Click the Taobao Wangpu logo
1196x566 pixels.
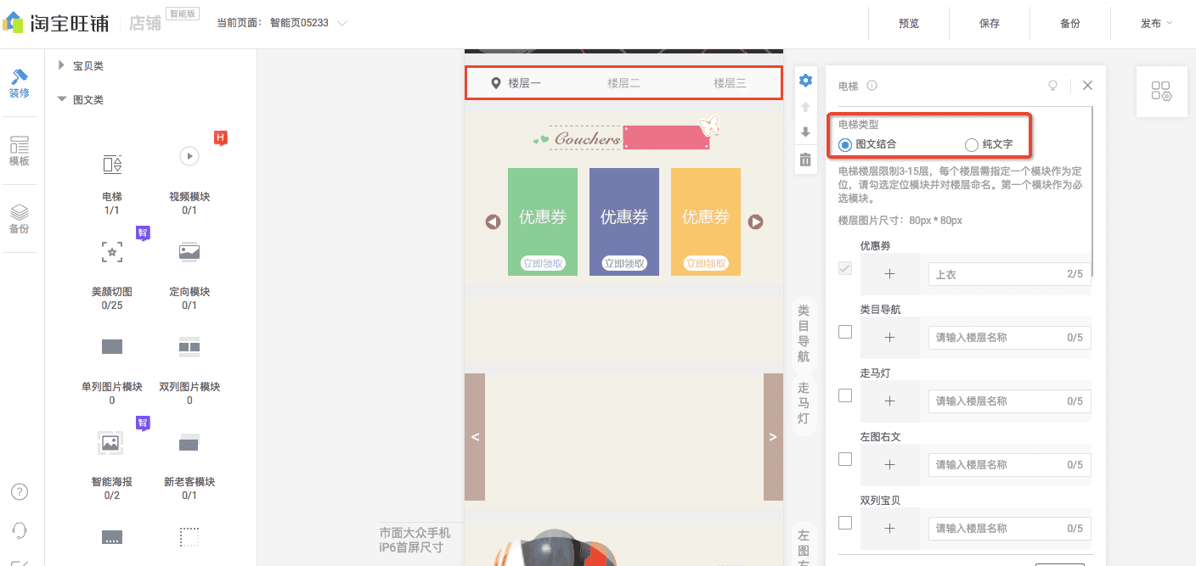pos(56,23)
